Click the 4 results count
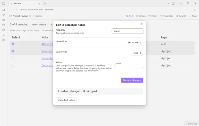Image resolution: width=199 pixels, height=126 pixels. (x=37, y=16)
